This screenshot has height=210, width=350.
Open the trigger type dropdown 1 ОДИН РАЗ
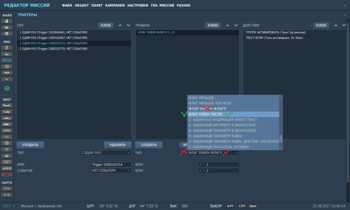pyautogui.click(x=105, y=153)
